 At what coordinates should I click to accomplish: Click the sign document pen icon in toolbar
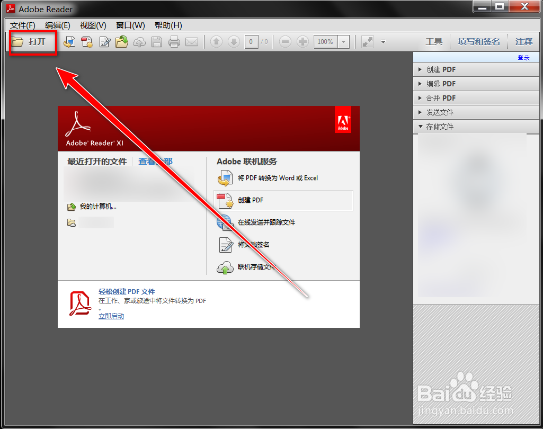coord(104,42)
